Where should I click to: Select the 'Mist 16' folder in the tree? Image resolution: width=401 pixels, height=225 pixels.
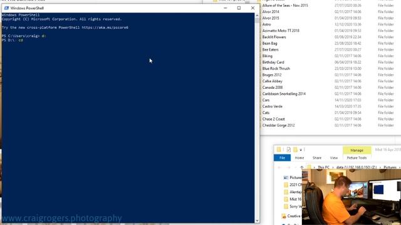click(x=296, y=199)
